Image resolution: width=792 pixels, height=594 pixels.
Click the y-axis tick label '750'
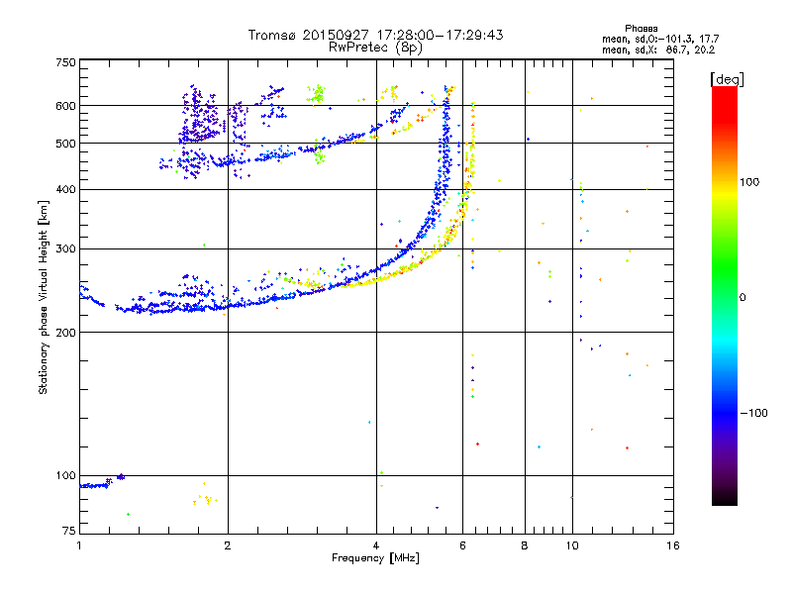point(65,62)
